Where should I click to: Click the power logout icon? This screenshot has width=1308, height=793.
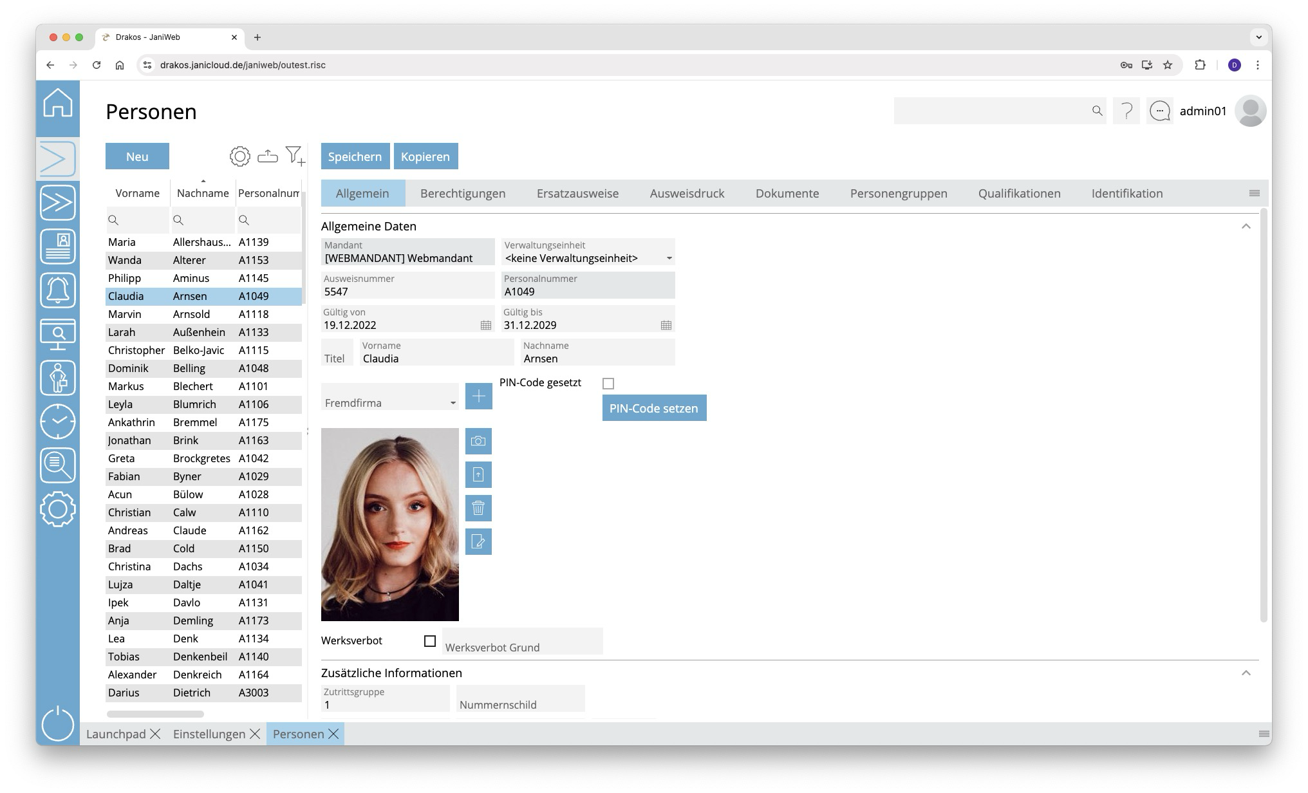(x=58, y=723)
